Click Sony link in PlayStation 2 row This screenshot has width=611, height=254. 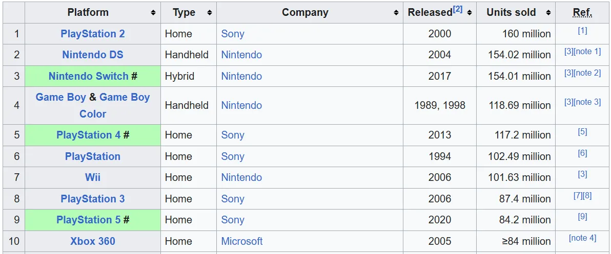click(233, 34)
